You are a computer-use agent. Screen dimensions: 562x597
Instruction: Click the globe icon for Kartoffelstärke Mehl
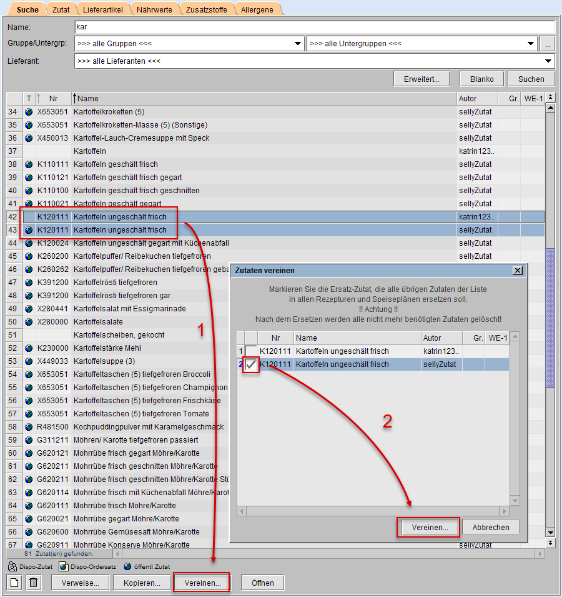pos(29,348)
